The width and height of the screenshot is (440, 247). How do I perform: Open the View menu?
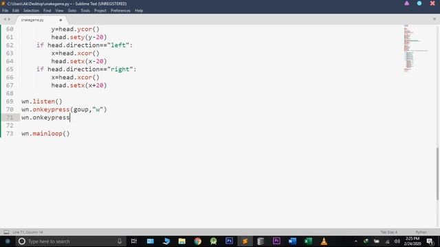pos(59,11)
